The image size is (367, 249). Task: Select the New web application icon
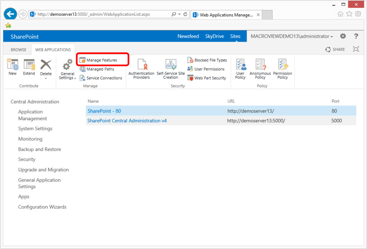coord(13,67)
